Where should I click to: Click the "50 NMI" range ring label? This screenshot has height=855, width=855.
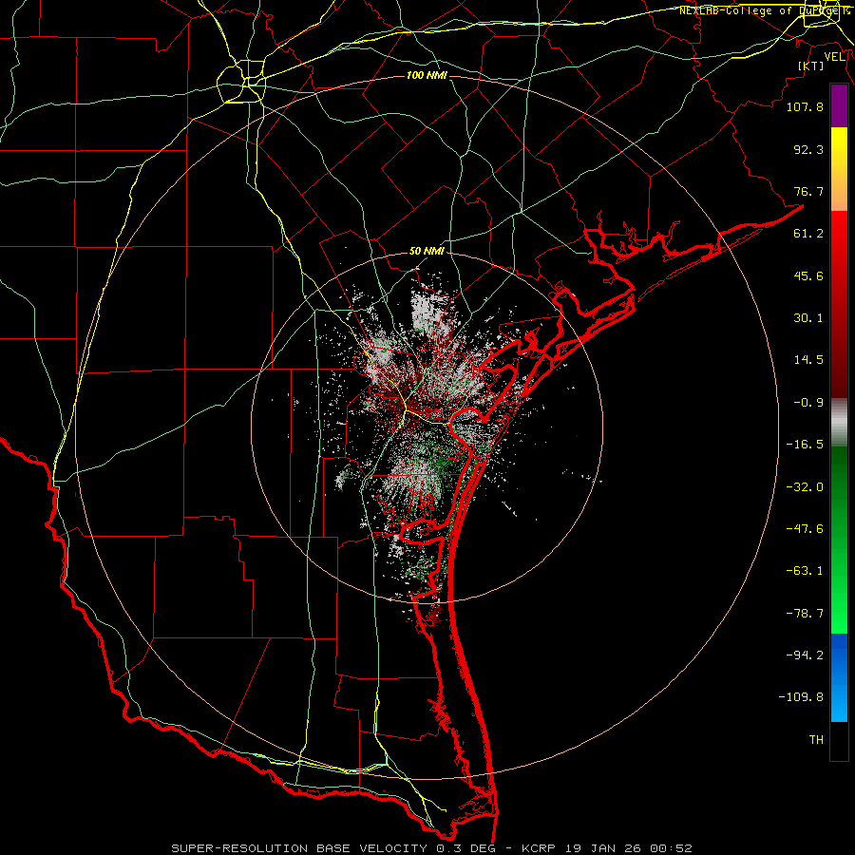point(427,252)
